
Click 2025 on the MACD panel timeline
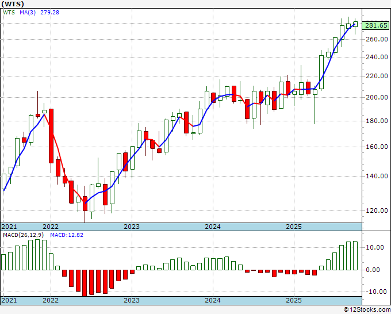(x=294, y=300)
